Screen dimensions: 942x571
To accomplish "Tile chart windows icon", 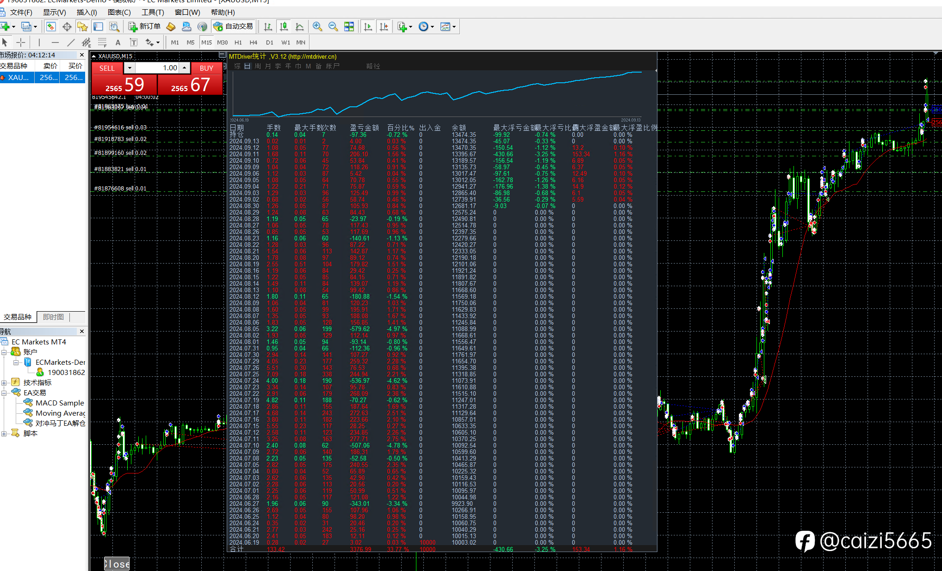I will [349, 27].
